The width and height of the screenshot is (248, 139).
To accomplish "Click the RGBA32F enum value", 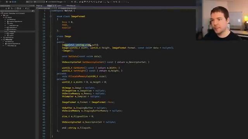I will pos(66,28).
